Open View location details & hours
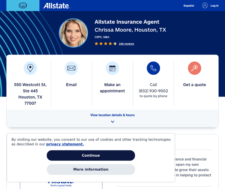Screen dimensions: 225x189 coord(112,115)
